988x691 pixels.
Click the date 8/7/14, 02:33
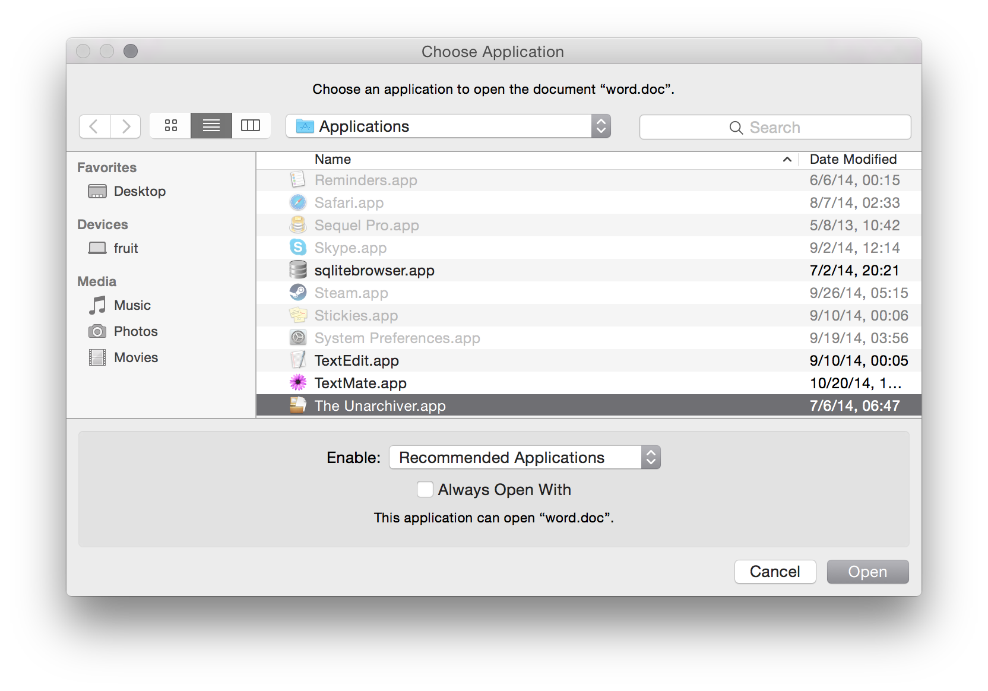pos(854,202)
